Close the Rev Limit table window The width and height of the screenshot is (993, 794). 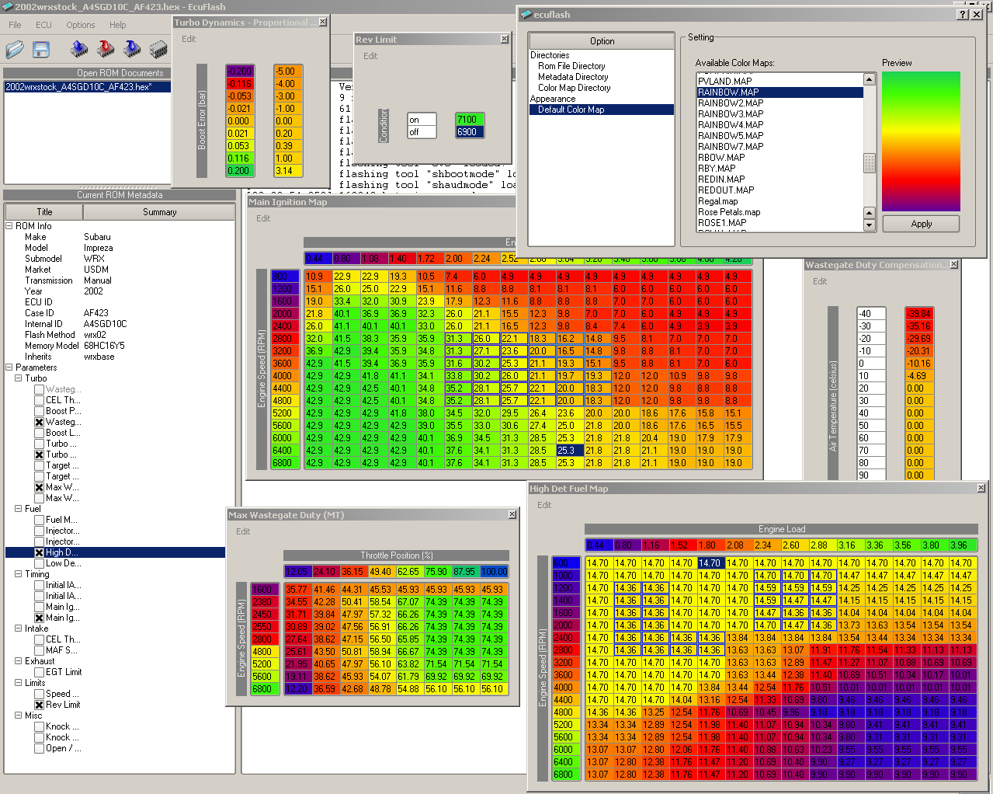coord(504,39)
